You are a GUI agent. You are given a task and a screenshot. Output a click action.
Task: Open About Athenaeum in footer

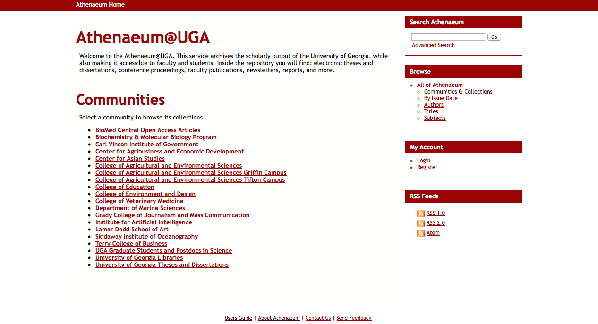pos(279,318)
